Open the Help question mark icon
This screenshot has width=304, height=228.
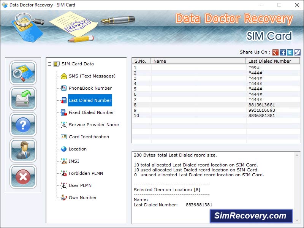coord(23,124)
